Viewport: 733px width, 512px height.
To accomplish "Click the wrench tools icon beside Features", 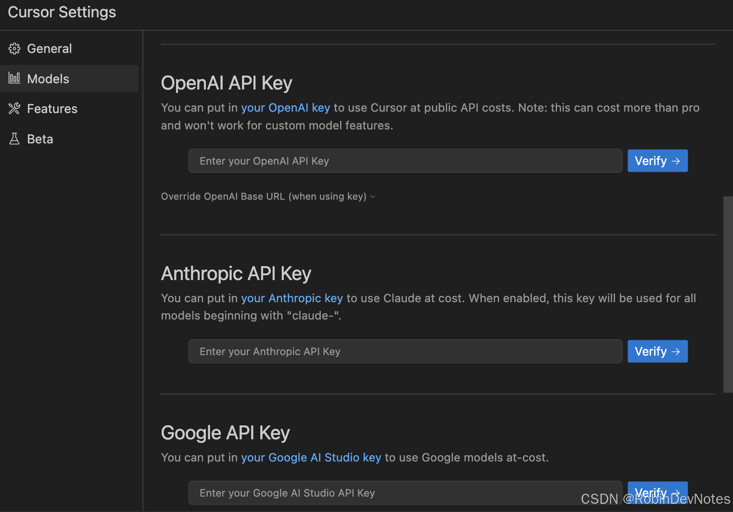I will (14, 109).
